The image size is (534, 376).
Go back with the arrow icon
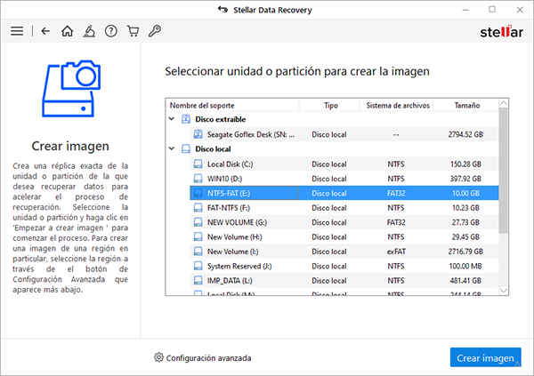click(x=45, y=30)
